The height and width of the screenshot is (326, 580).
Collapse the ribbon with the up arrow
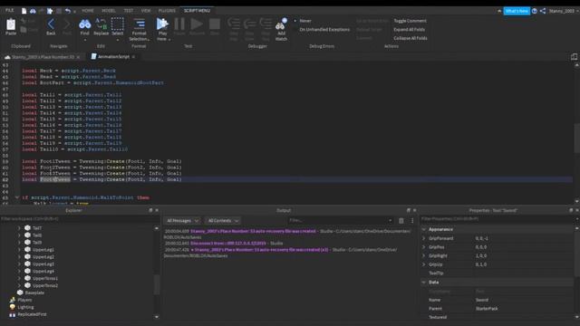pos(499,11)
